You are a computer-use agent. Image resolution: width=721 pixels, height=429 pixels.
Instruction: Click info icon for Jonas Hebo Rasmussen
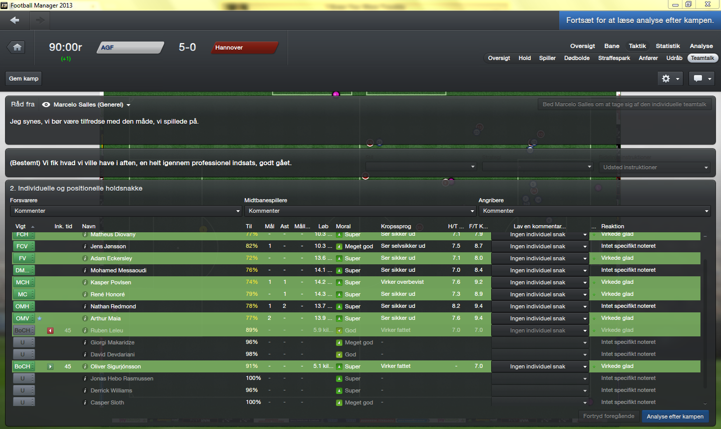pos(85,378)
